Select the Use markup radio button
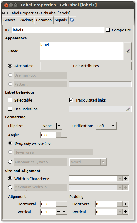This screenshot has height=223, width=137. (10, 75)
